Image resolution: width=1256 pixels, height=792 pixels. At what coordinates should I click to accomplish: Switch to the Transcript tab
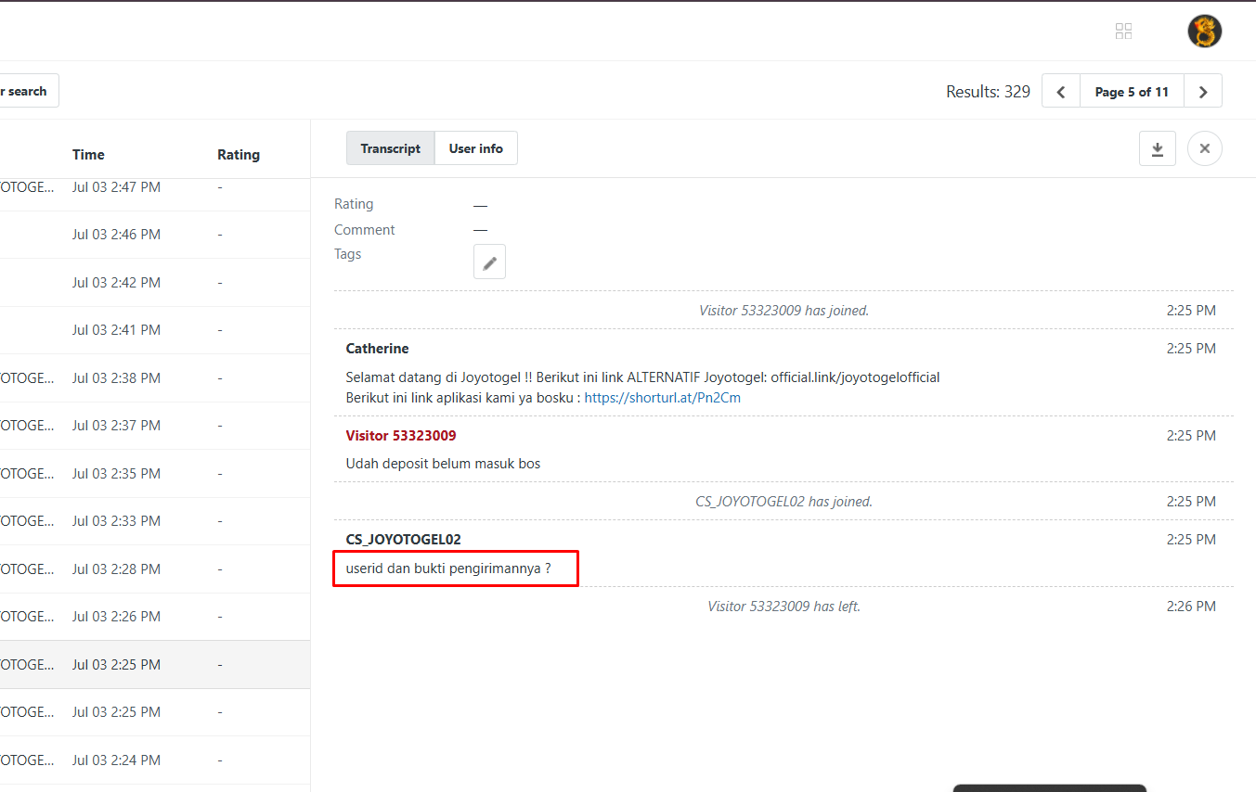[x=391, y=148]
